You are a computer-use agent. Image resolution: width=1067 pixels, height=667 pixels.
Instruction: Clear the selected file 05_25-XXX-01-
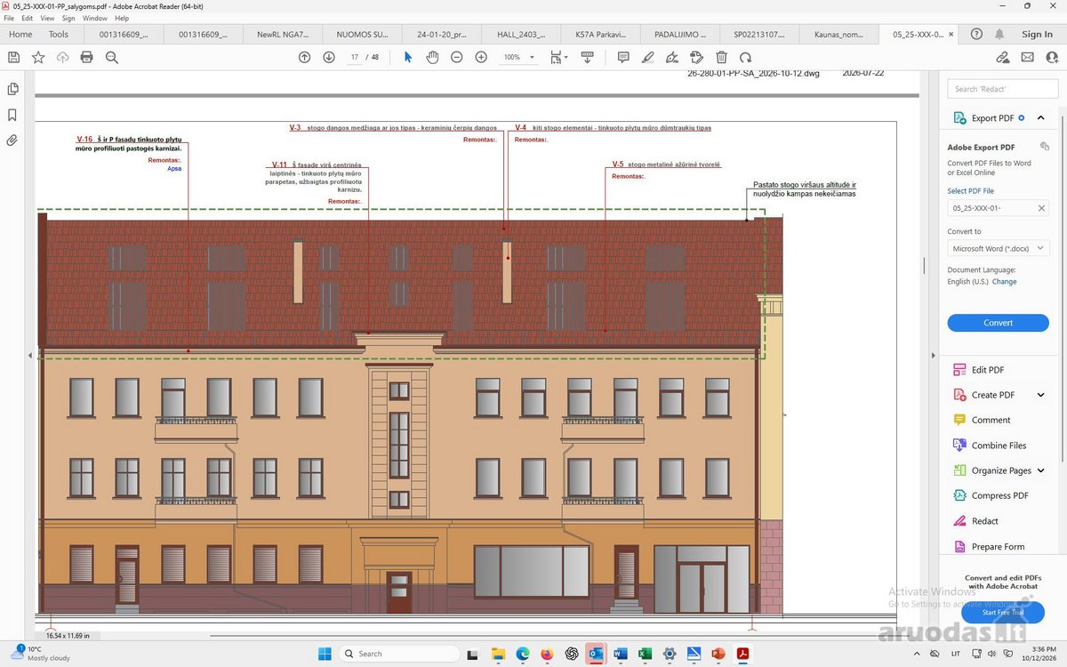point(1041,208)
